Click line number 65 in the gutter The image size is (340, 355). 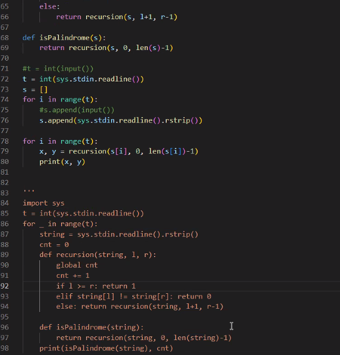5,6
